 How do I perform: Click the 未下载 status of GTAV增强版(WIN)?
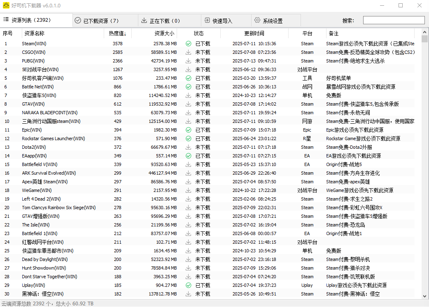(x=203, y=216)
